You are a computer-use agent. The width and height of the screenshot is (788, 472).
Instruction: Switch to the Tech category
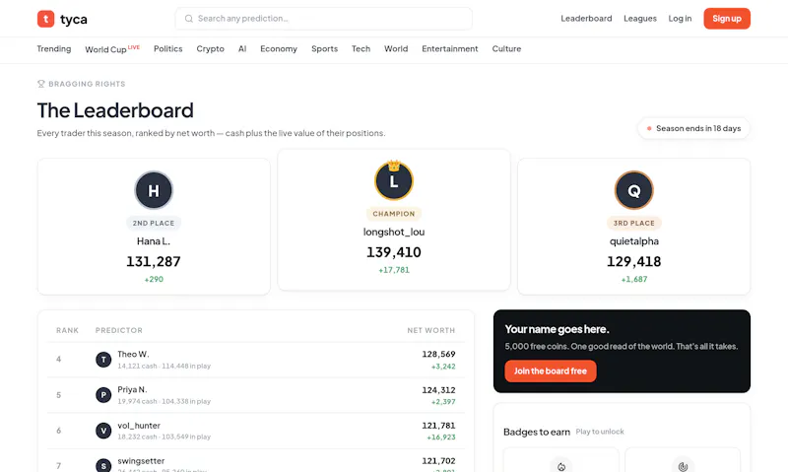(361, 48)
